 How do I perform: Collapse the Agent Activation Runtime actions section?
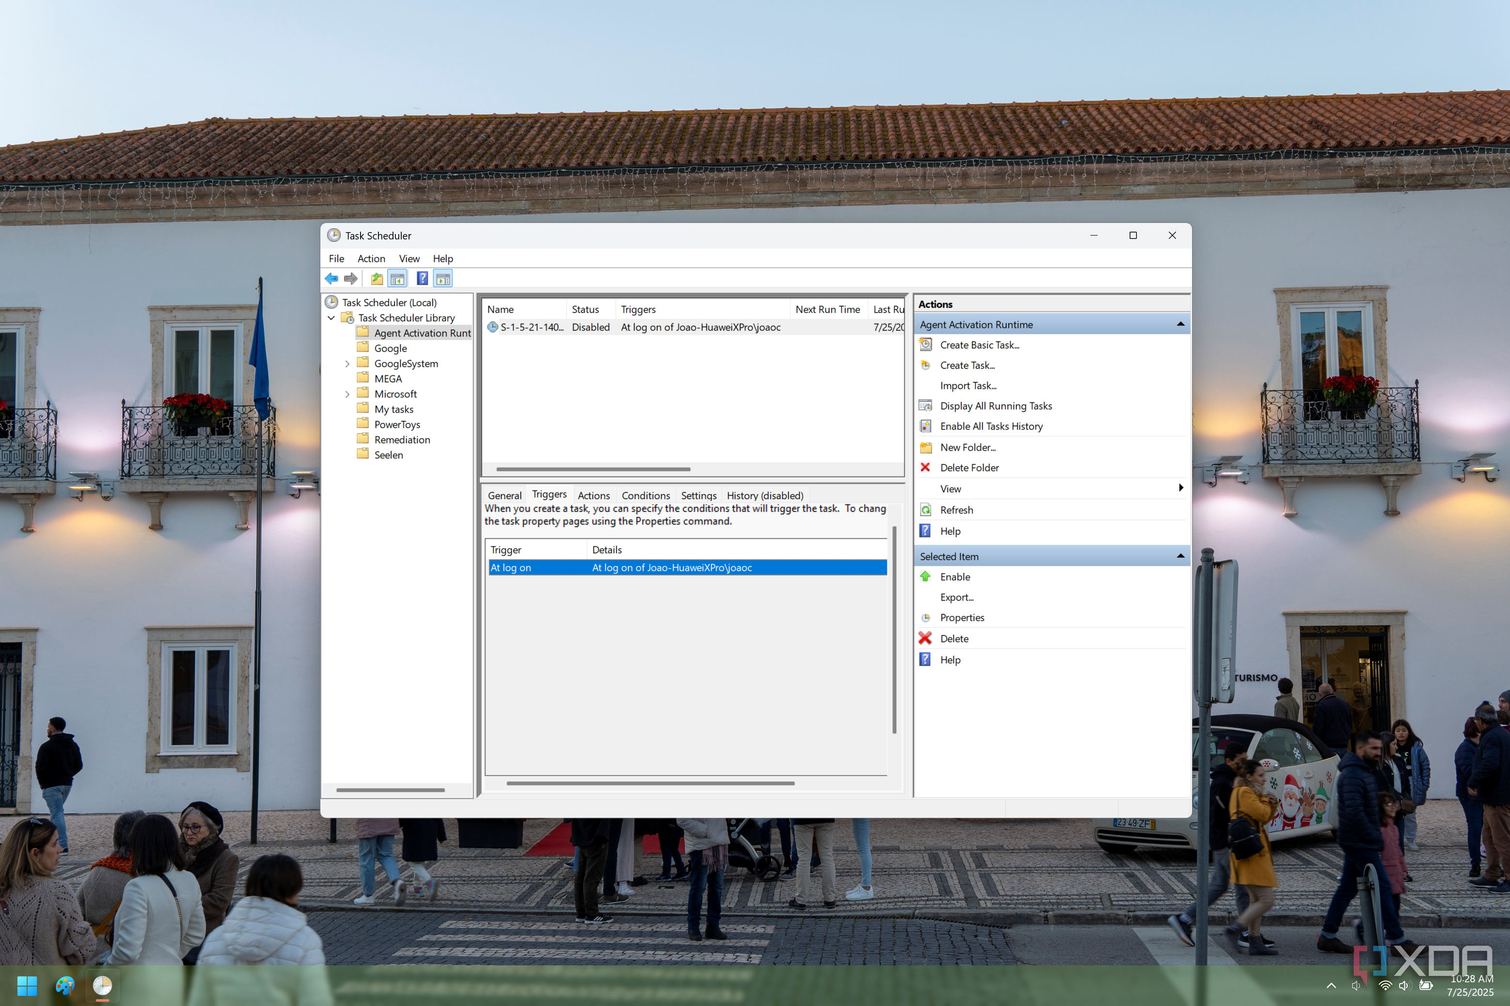(1180, 324)
